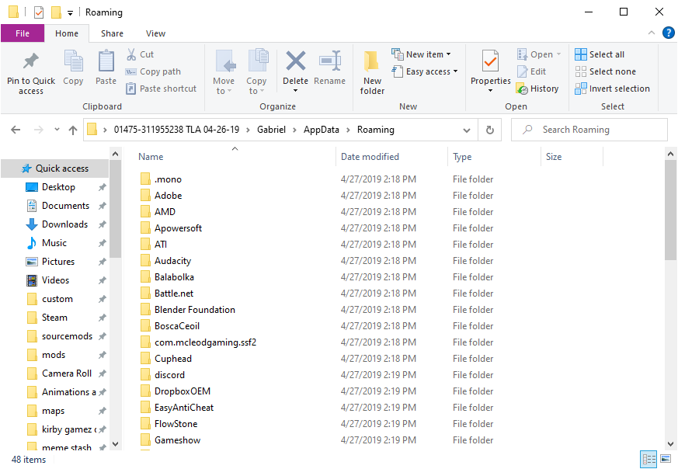The image size is (678, 469).
Task: Open the File menu tab
Action: coord(23,33)
